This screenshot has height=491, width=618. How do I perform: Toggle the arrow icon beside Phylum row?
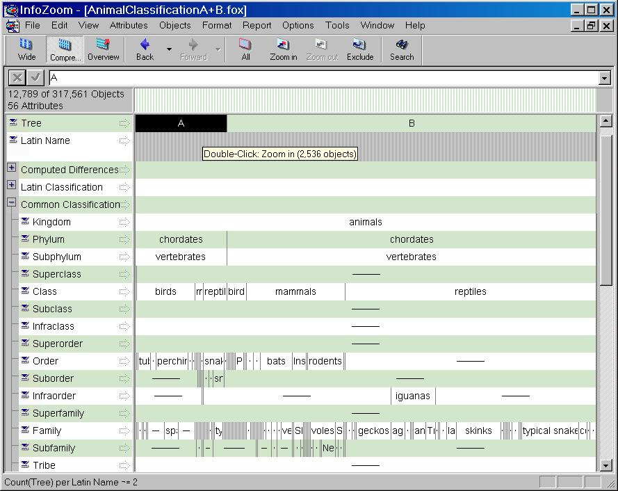[124, 239]
